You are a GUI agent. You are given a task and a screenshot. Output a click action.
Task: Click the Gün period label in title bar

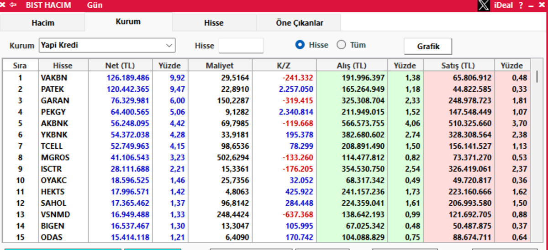pyautogui.click(x=95, y=5)
